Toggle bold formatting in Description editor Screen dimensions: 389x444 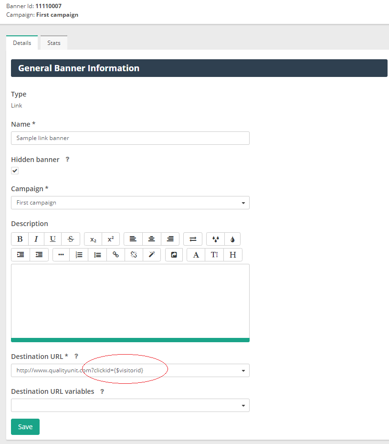[x=20, y=239]
